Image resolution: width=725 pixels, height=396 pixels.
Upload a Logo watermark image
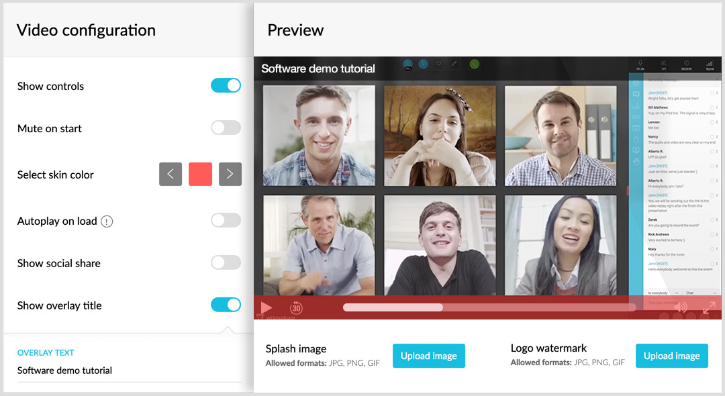click(672, 356)
